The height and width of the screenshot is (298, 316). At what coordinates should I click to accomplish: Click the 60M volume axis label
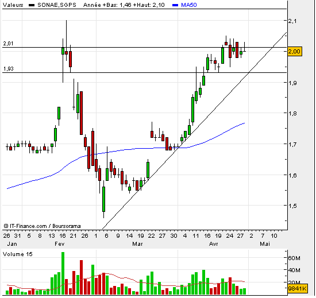coord(294,258)
